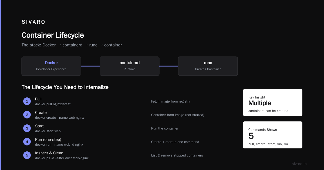This screenshot has width=324, height=170.
Task: Click 'Run the container' description
Action: click(x=165, y=128)
